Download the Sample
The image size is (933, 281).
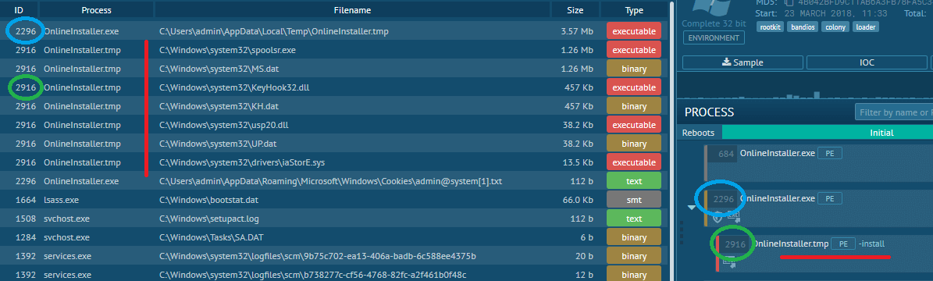coord(742,62)
